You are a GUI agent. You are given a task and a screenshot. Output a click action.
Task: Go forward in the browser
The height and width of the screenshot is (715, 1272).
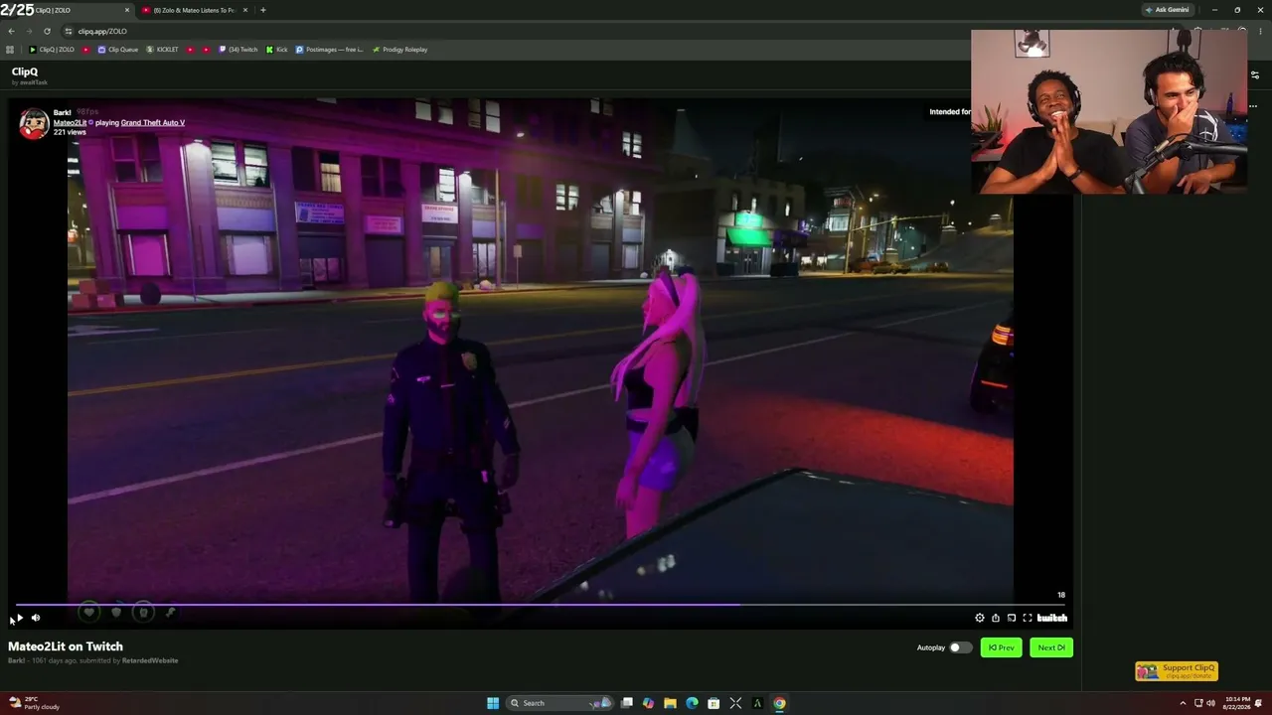(29, 31)
